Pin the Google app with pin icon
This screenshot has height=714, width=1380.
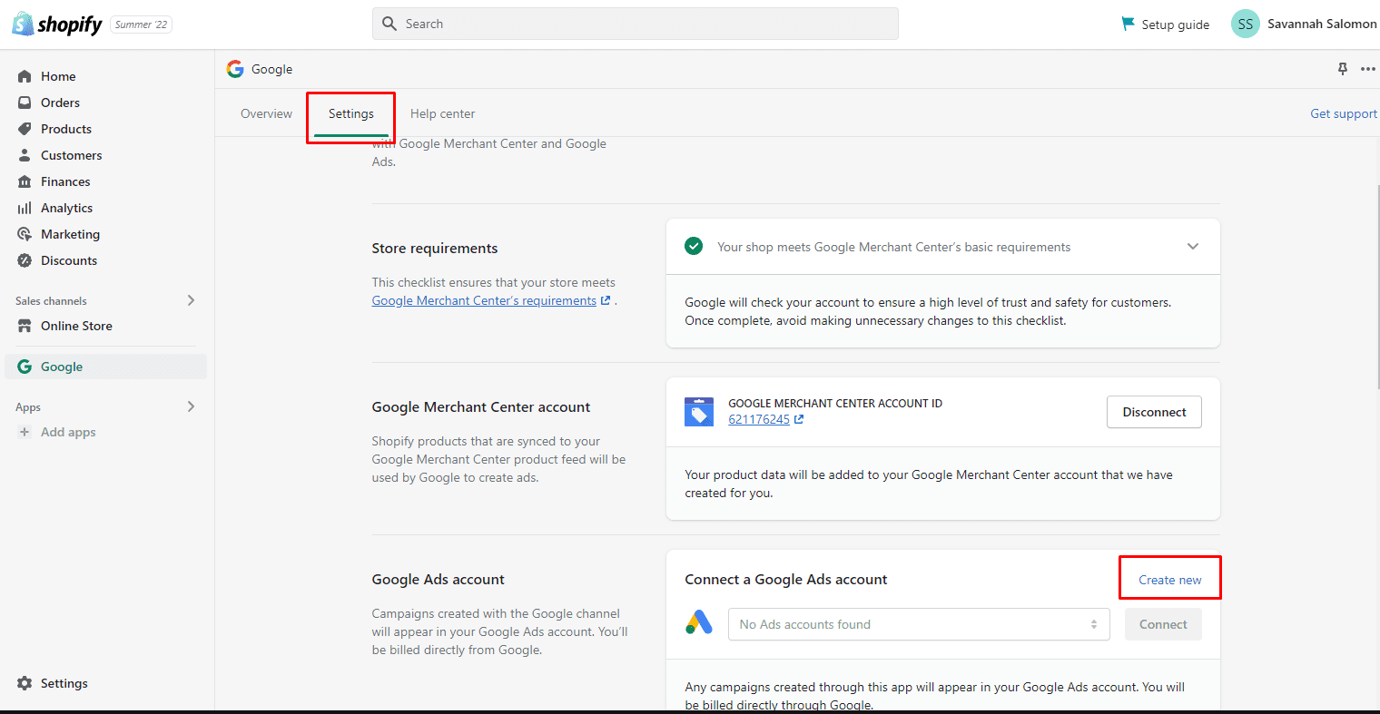[x=1343, y=69]
